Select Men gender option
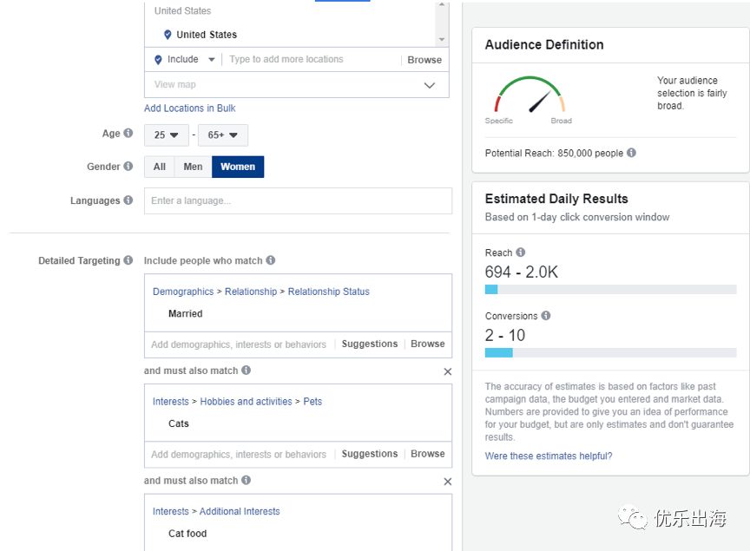Viewport: 750px width, 551px height. click(193, 167)
